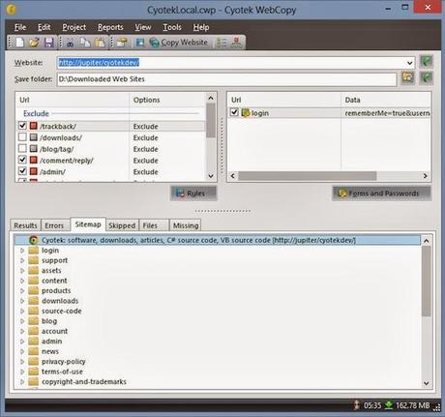Click the site diagram toolbar icon

click(x=237, y=43)
